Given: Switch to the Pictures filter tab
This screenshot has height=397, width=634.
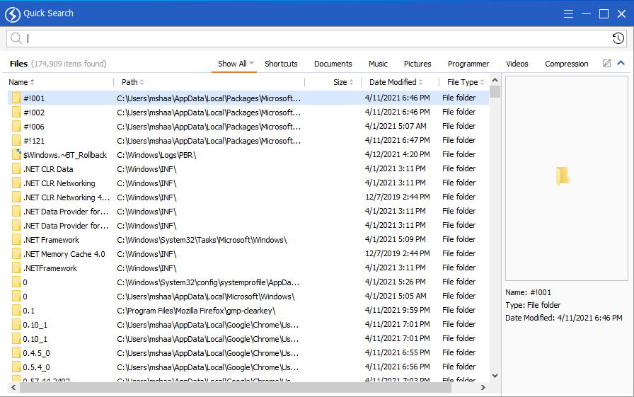Looking at the screenshot, I should coord(417,64).
